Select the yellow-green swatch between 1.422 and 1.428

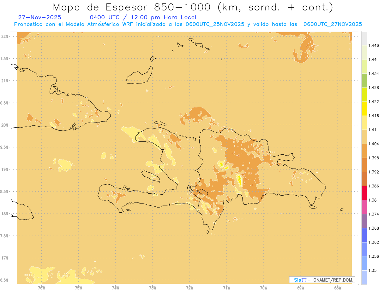tap(364, 94)
